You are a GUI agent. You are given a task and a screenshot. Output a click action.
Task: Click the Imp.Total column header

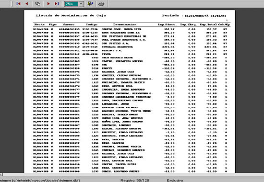pos(208,24)
